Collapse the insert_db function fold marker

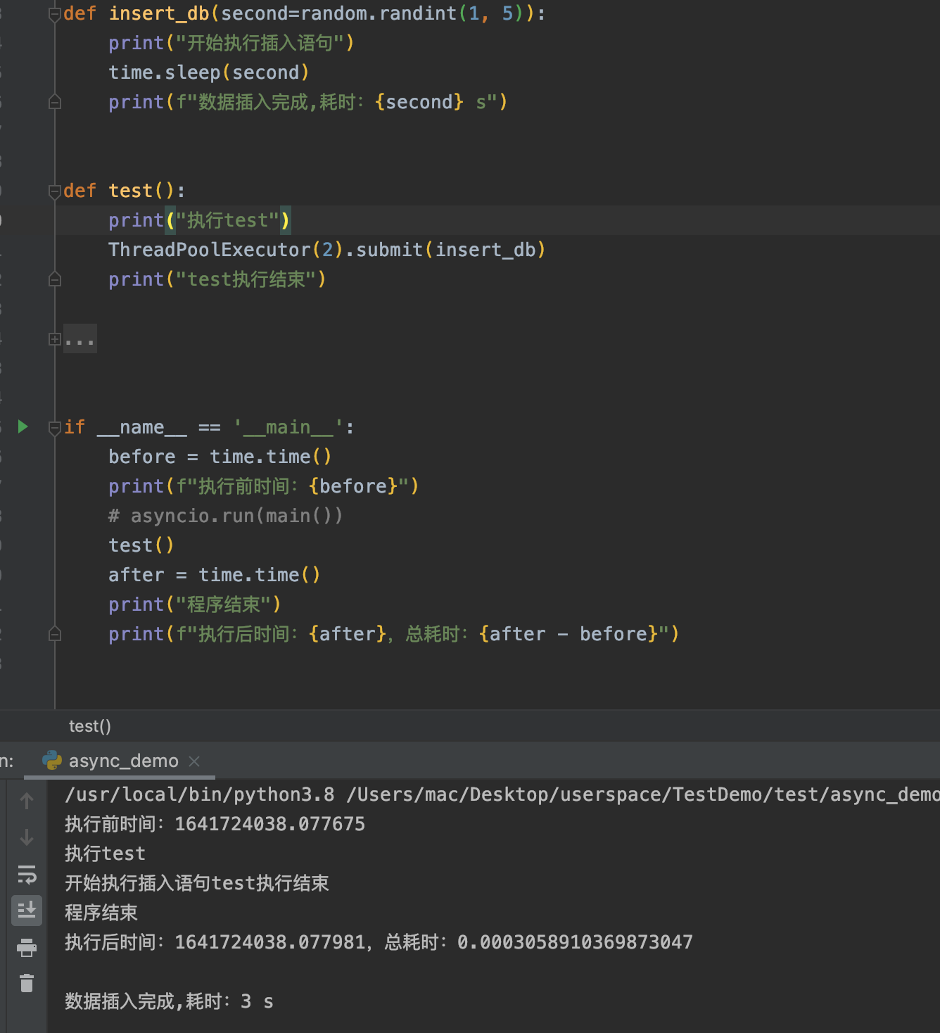pos(55,14)
